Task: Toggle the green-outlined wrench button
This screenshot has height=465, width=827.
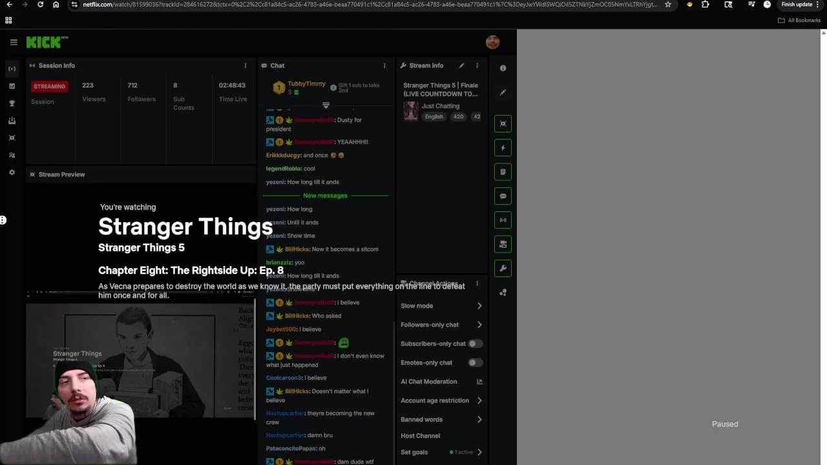Action: point(503,268)
